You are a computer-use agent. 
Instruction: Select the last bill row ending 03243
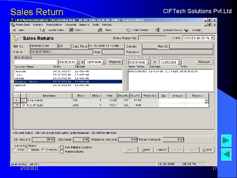(x=68, y=85)
